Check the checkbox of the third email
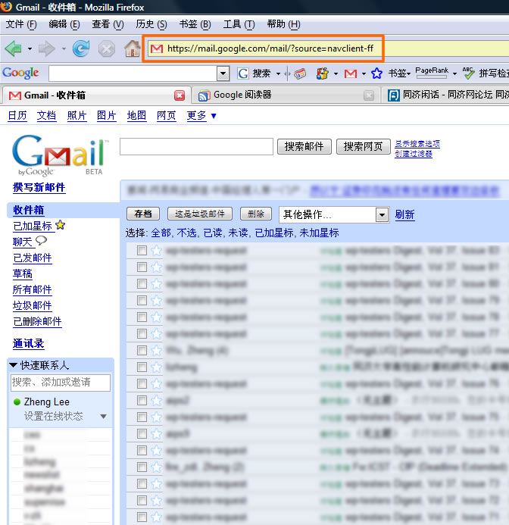The height and width of the screenshot is (525, 509). (x=142, y=283)
